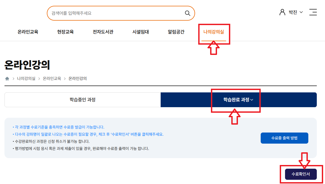The width and height of the screenshot is (325, 184).
Task: Expand the 박진 account dropdown chevron
Action: (301, 12)
